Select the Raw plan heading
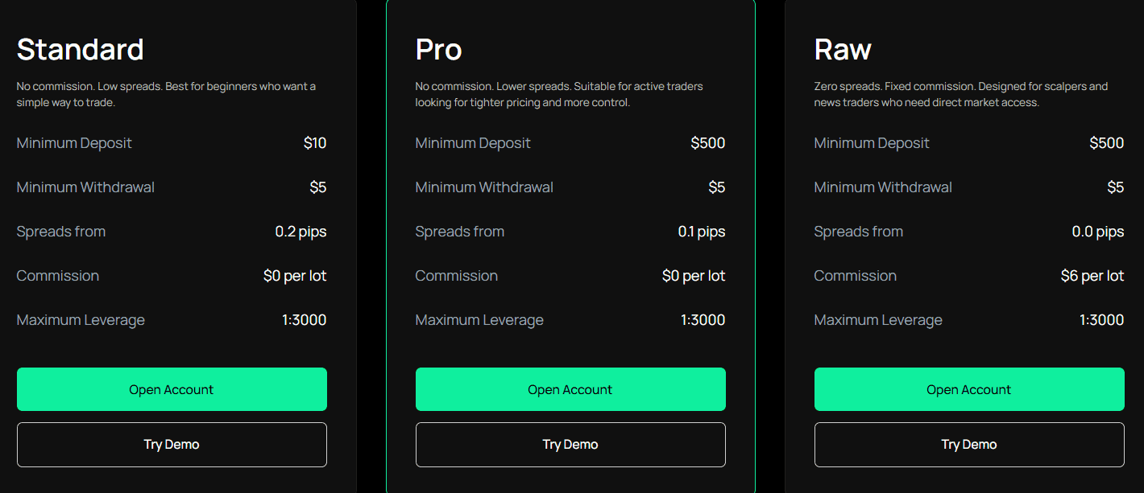Image resolution: width=1144 pixels, height=493 pixels. pyautogui.click(x=843, y=49)
